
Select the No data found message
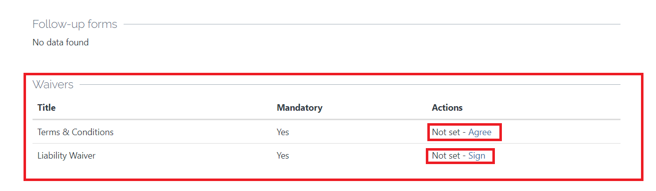click(x=61, y=42)
